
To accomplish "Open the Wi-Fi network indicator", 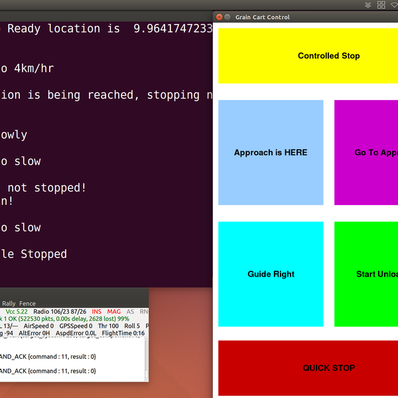I will coord(395,5).
